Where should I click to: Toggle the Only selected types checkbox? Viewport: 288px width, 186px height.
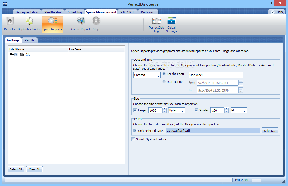(x=135, y=131)
